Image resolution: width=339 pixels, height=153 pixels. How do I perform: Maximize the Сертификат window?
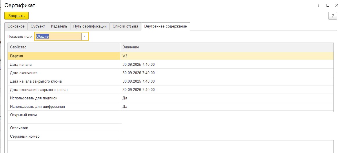[x=328, y=5]
